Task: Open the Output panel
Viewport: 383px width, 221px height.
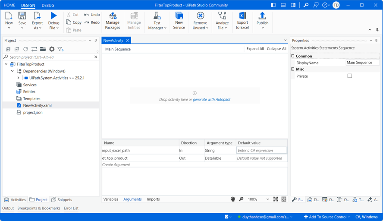Action: point(8,208)
